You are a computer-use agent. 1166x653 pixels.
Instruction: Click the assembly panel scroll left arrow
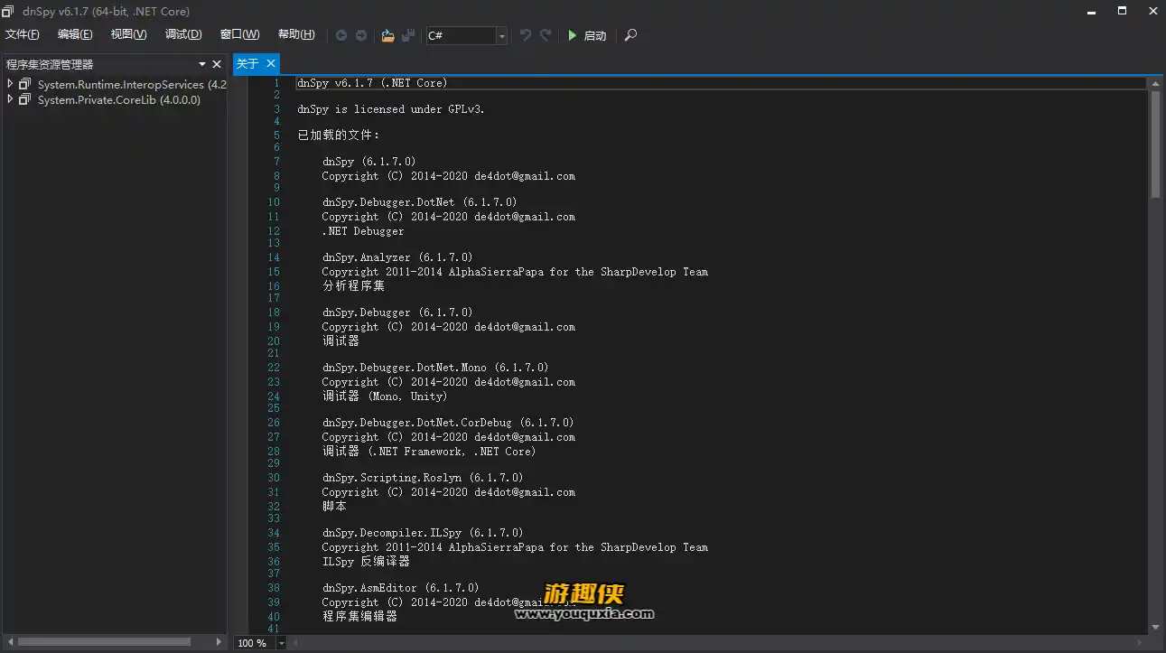[x=8, y=642]
